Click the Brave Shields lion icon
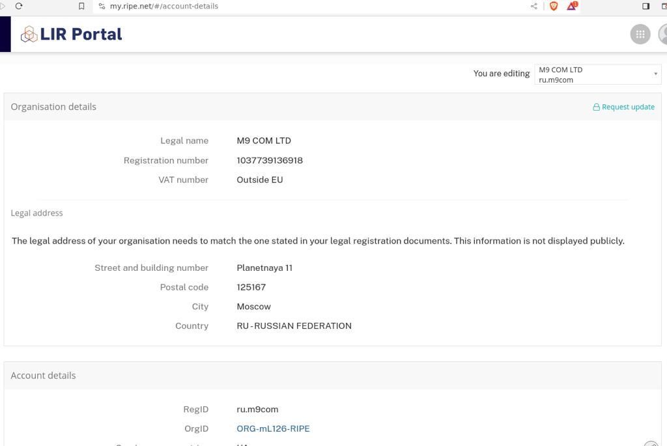This screenshot has width=667, height=446. point(554,6)
